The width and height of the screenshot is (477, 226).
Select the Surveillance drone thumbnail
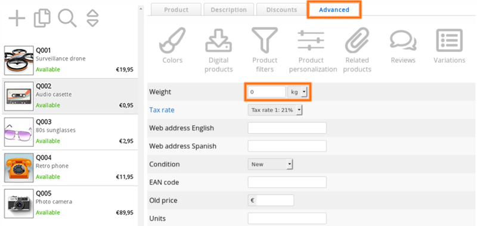(x=19, y=61)
